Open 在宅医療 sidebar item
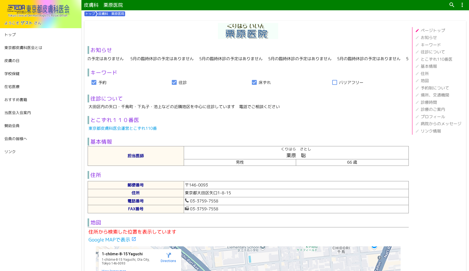This screenshot has width=469, height=271. point(41,87)
